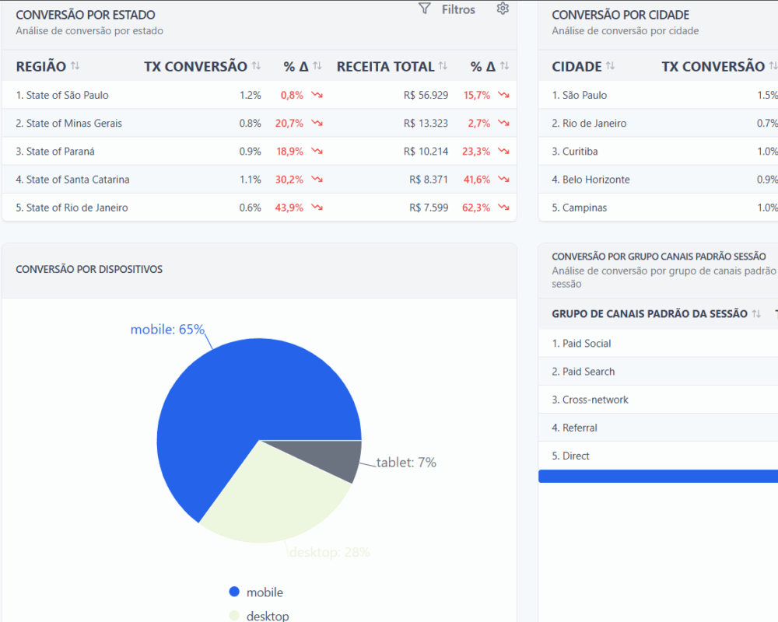Sort by REGIÃO column arrows
This screenshot has height=622, width=778.
[75, 65]
